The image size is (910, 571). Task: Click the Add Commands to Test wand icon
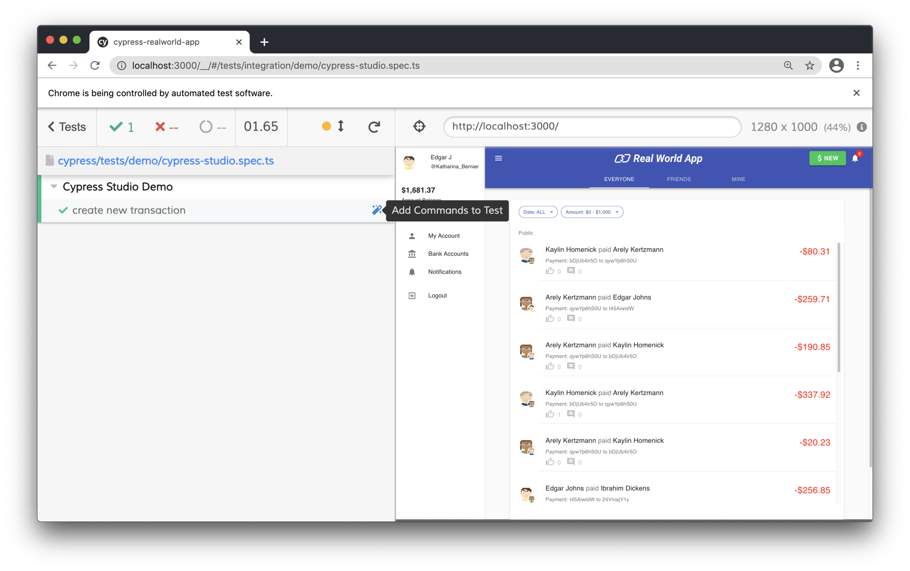376,210
